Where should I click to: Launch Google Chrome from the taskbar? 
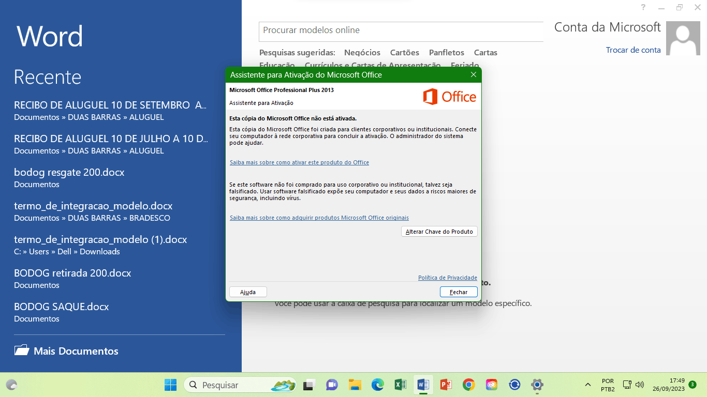tap(469, 385)
